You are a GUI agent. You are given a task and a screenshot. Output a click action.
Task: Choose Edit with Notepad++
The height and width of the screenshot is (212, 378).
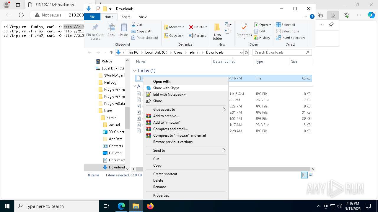point(186,95)
